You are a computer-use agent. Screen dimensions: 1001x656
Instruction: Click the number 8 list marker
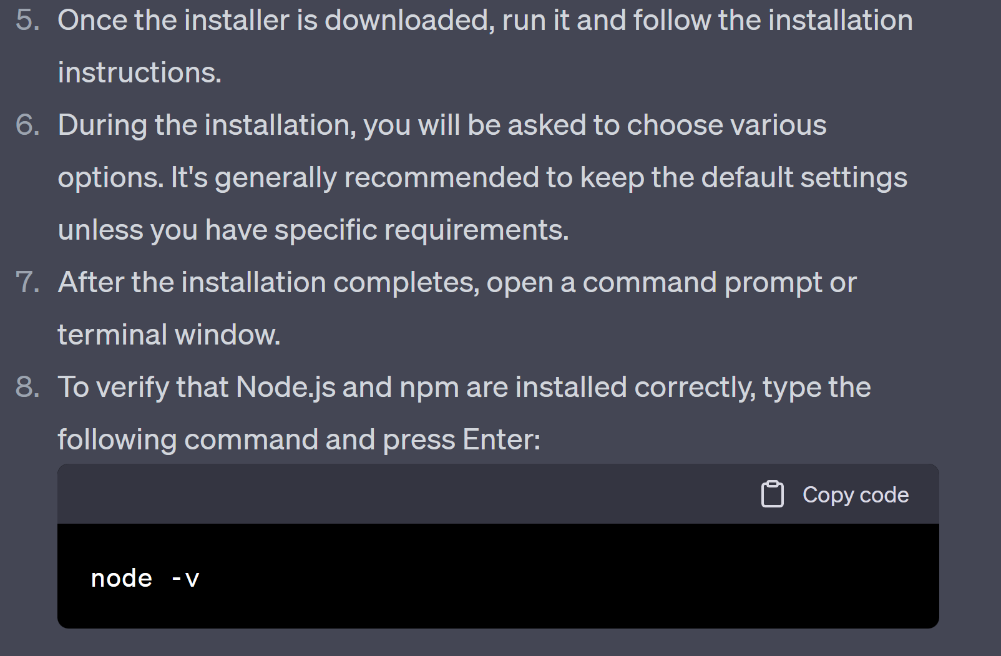pyautogui.click(x=26, y=387)
